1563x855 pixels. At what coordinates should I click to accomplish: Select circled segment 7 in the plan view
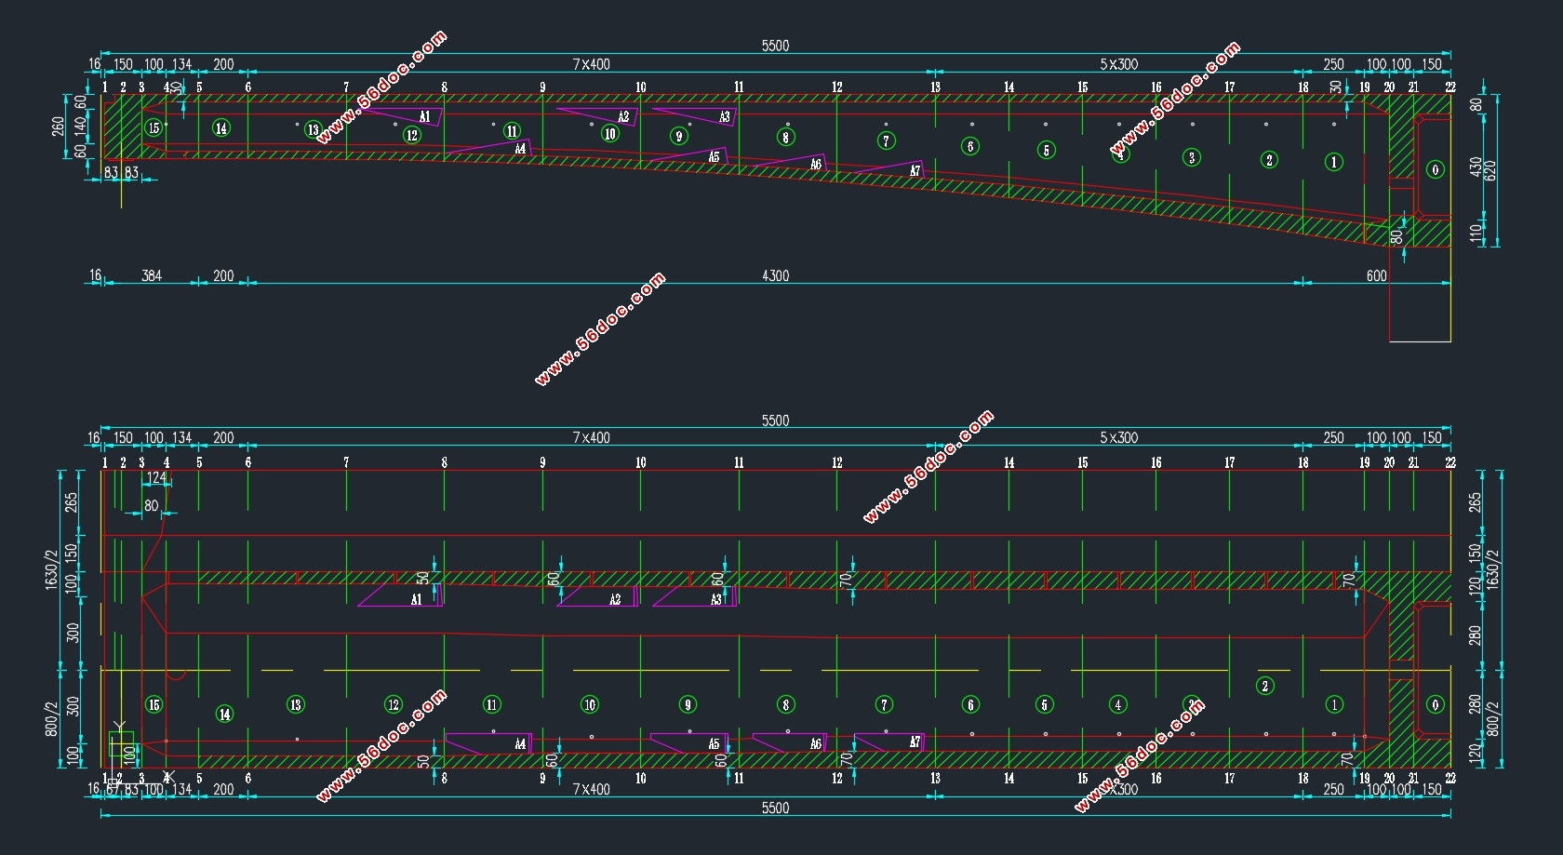click(x=885, y=704)
